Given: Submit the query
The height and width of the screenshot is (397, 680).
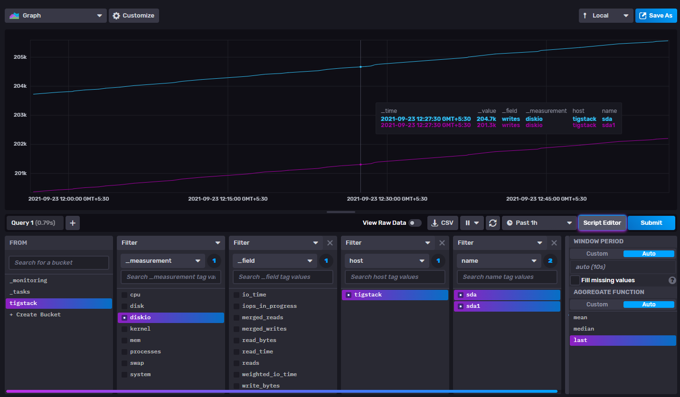Looking at the screenshot, I should (x=651, y=222).
